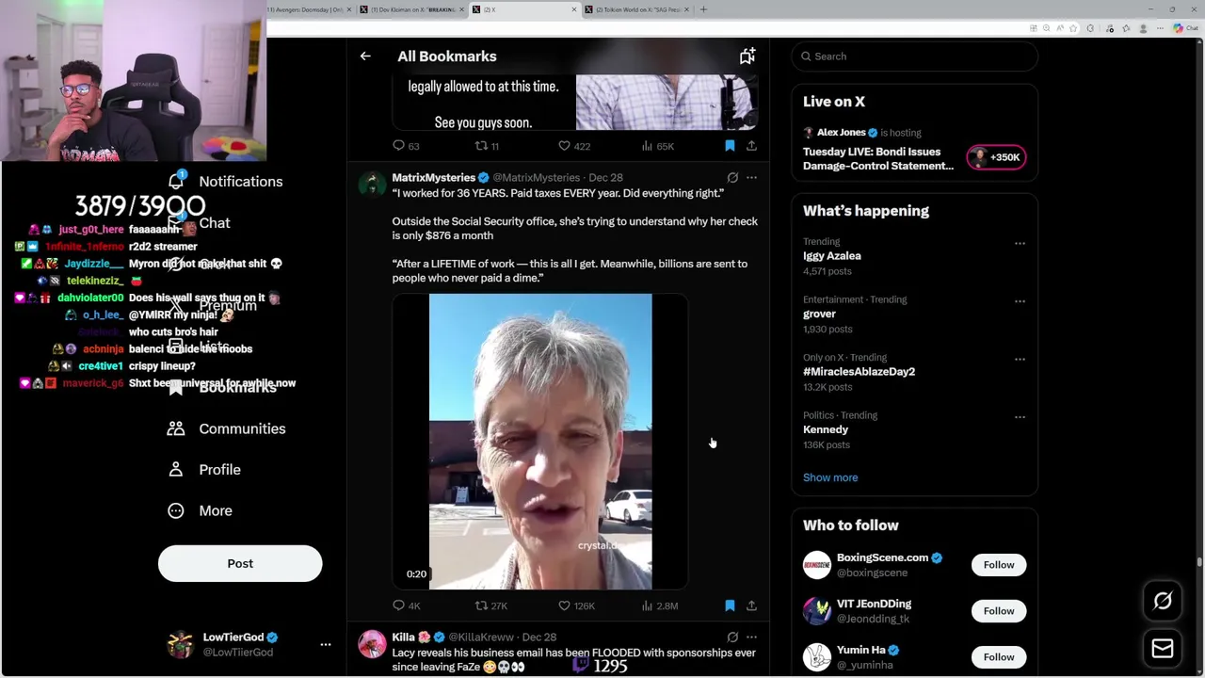The width and height of the screenshot is (1205, 678).
Task: Open the Killa display name link
Action: [404, 638]
